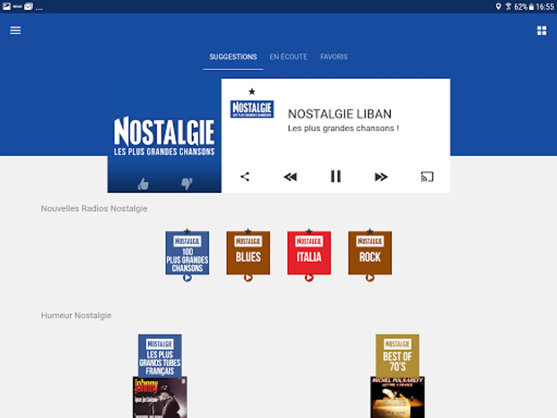
Task: Share the Nostalgie Liban station
Action: click(245, 176)
